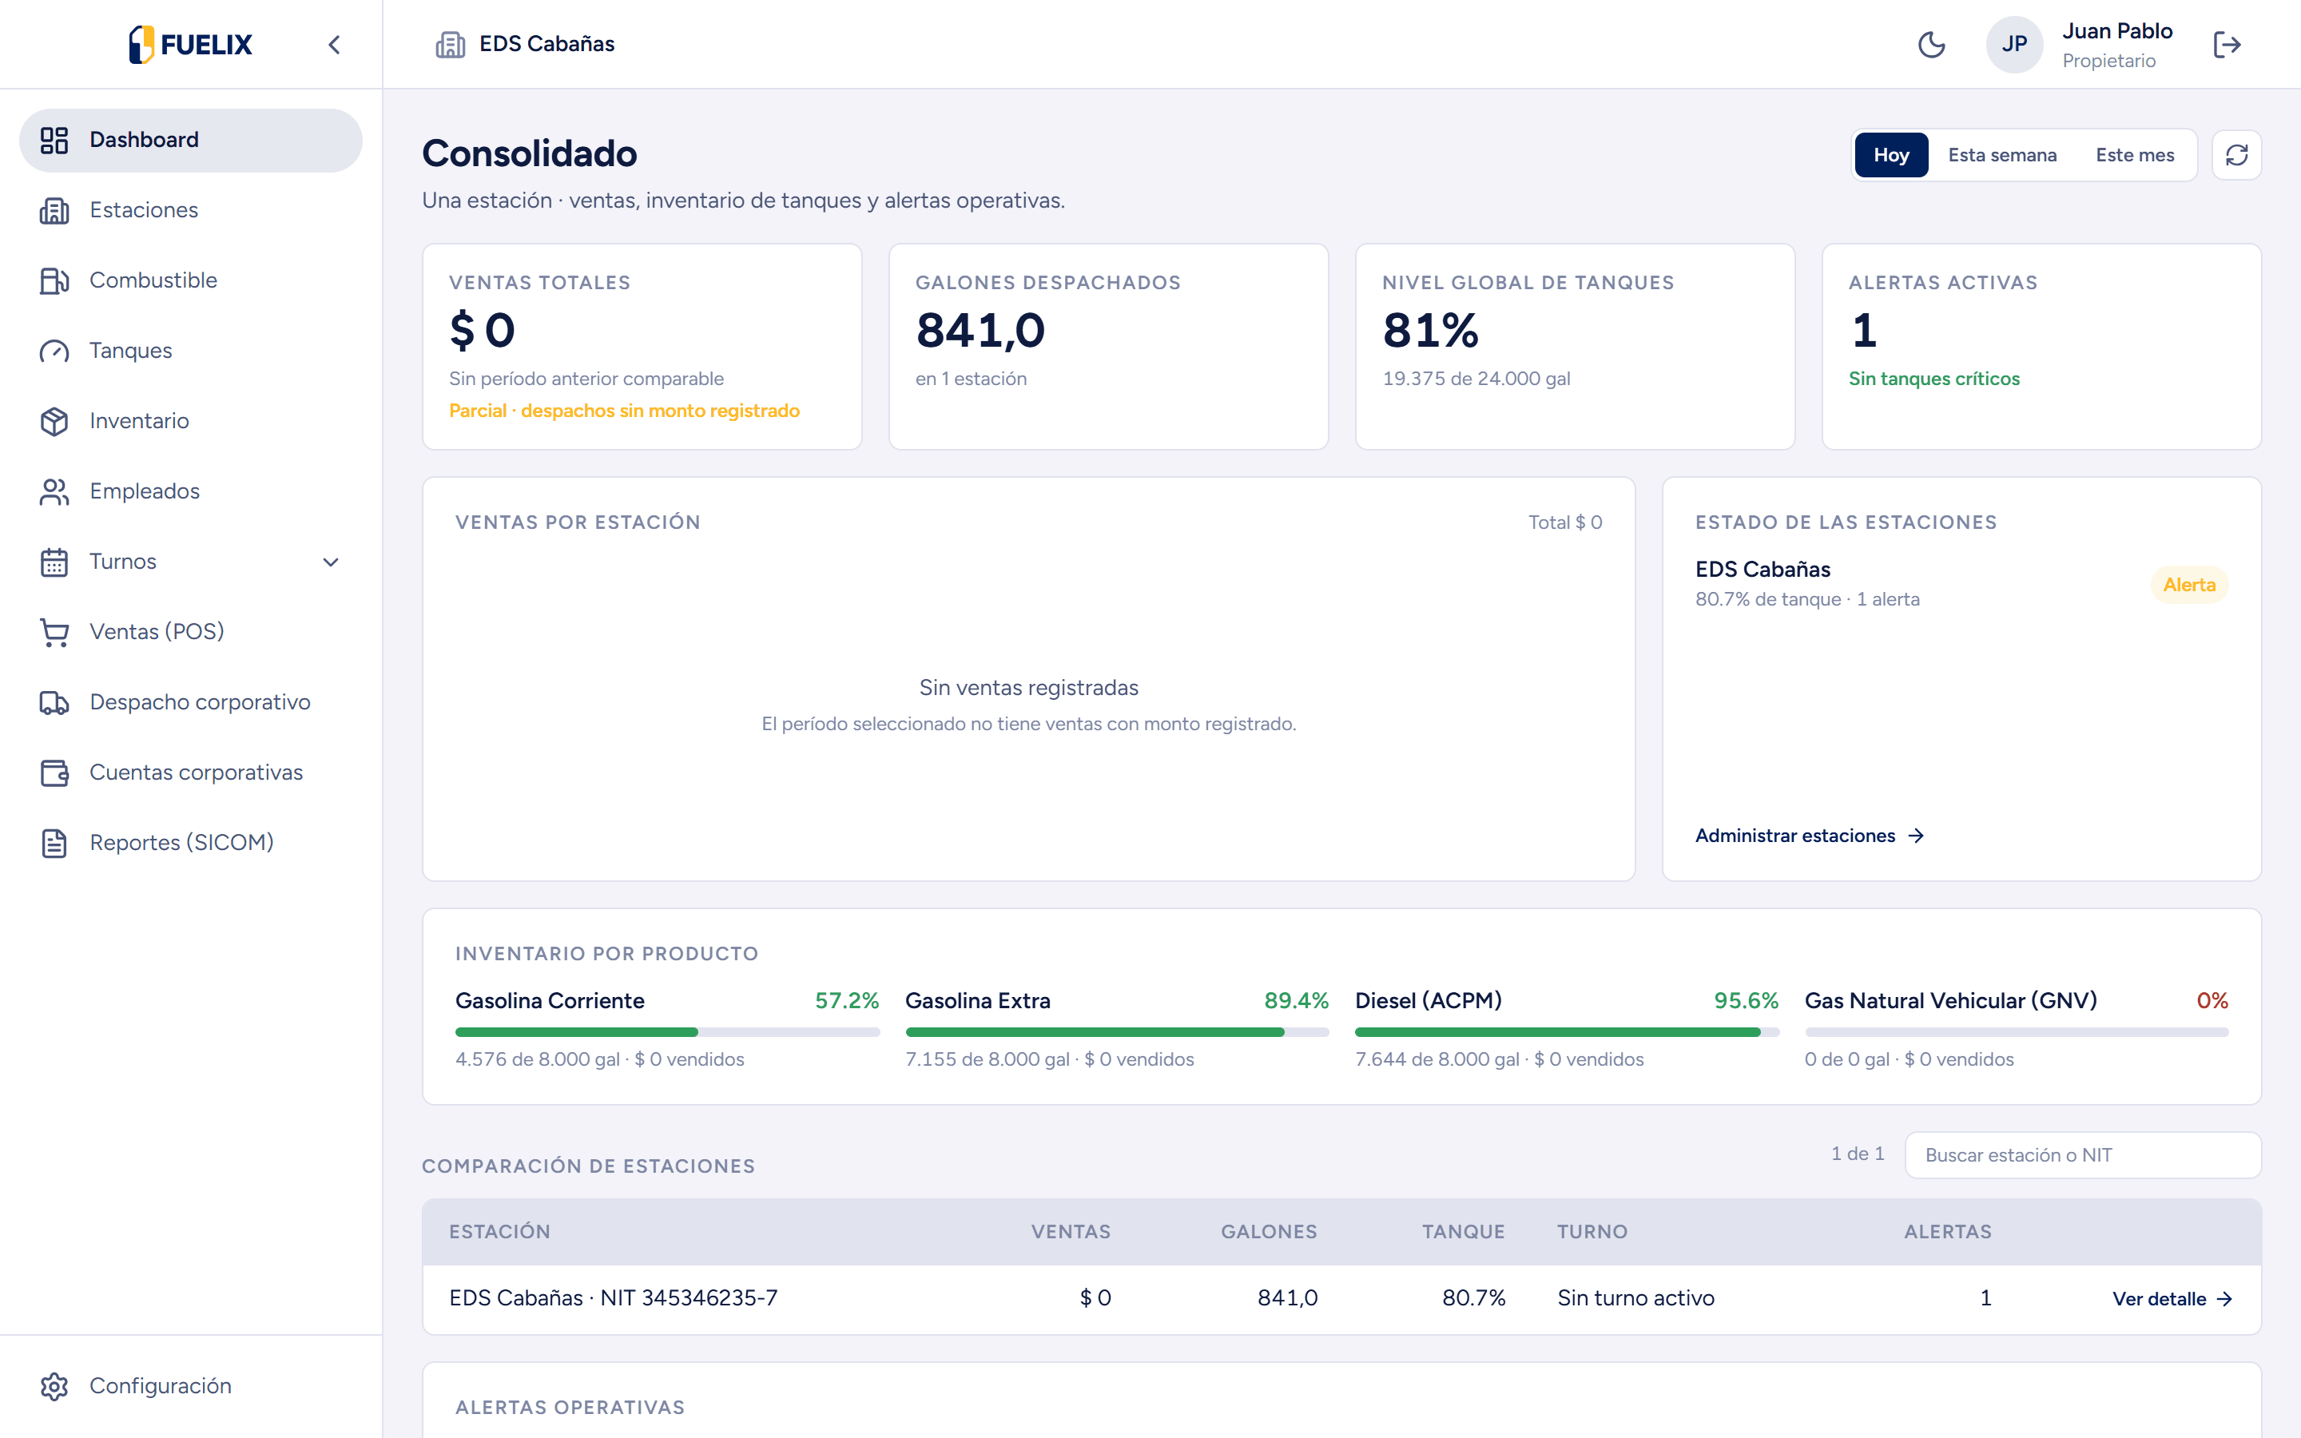Click the Parcial · despachos sin monto registrado note
The height and width of the screenshot is (1438, 2301).
tap(624, 411)
